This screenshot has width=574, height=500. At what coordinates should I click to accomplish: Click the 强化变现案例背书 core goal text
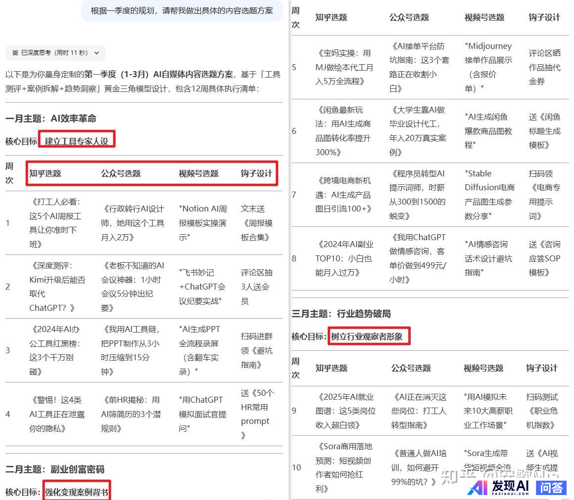[77, 492]
